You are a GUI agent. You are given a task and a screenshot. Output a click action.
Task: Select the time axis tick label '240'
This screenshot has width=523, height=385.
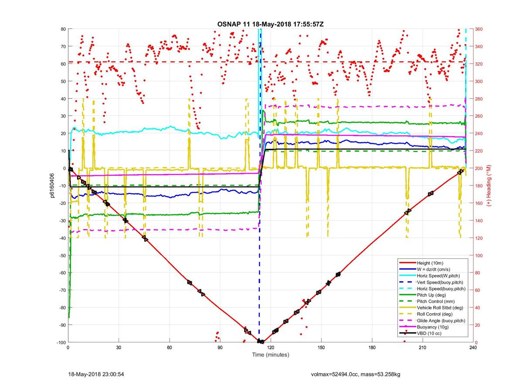[473, 348]
